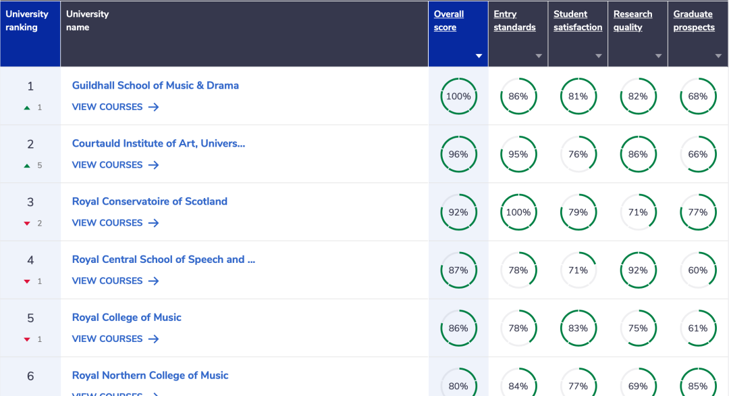Click Courtauld 96% overall score circle
Viewport: 729px width, 396px height.
pyautogui.click(x=458, y=154)
